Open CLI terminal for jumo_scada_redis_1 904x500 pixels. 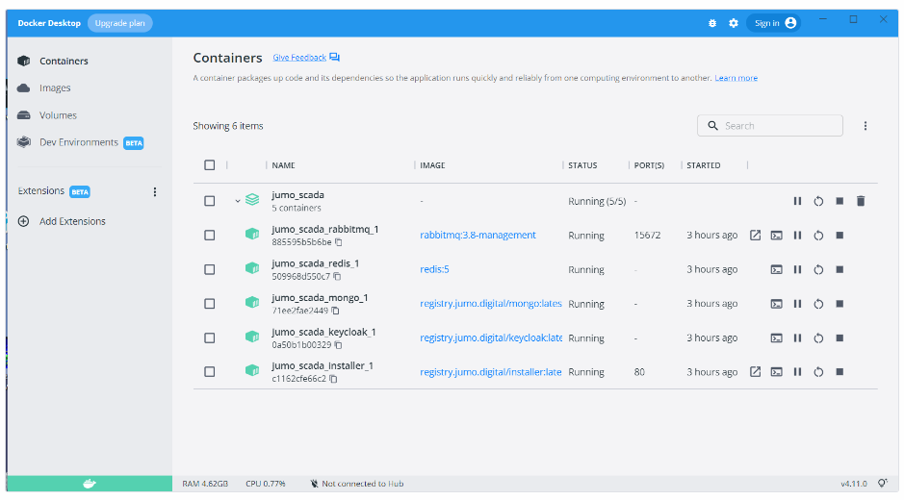click(x=776, y=270)
